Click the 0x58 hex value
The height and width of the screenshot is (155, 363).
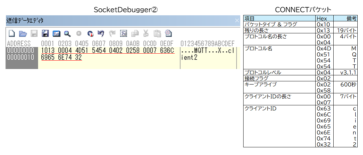point(323,90)
